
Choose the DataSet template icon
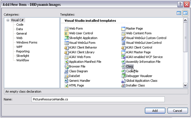pos(66,76)
